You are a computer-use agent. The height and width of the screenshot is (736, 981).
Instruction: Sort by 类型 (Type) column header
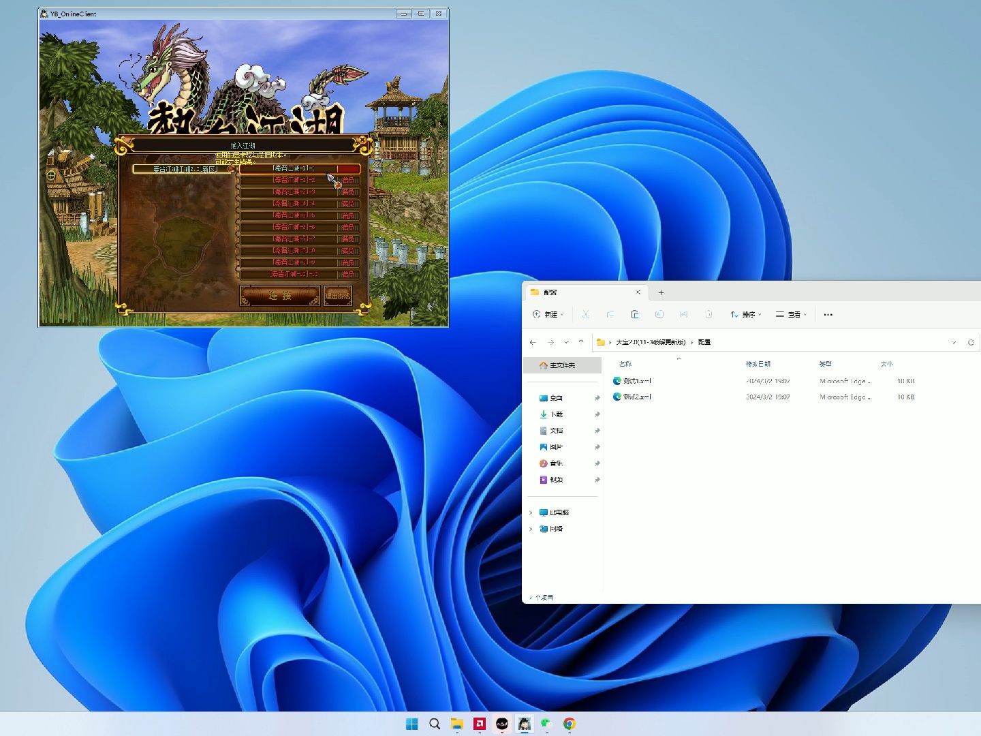[826, 364]
